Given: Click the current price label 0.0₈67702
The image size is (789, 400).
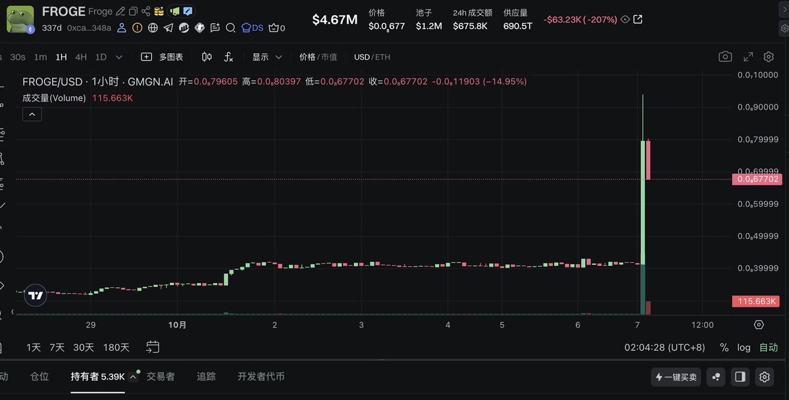Looking at the screenshot, I should (757, 179).
